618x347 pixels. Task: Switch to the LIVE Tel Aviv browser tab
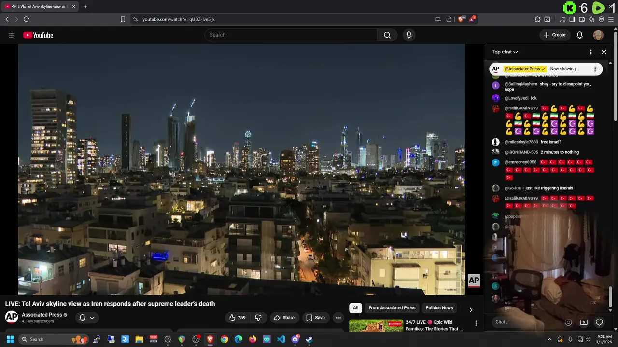click(40, 6)
